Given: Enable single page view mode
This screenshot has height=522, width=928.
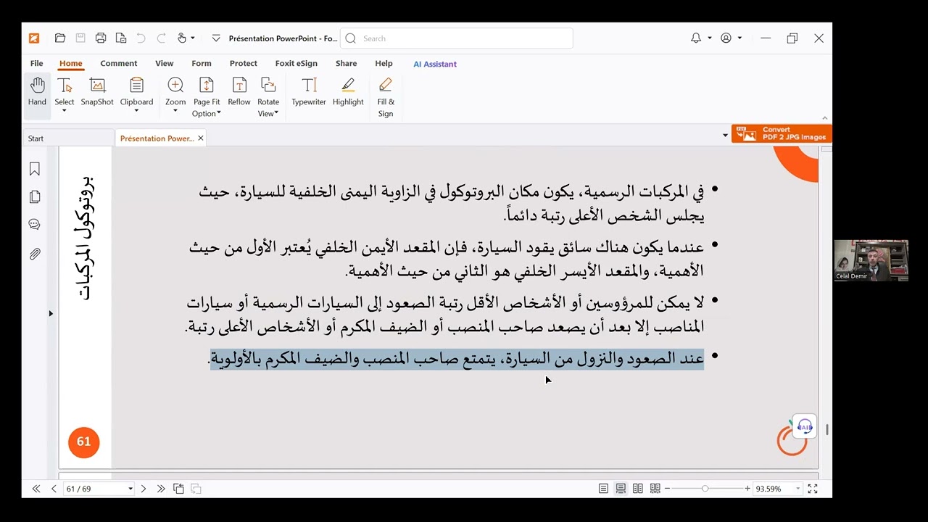Looking at the screenshot, I should pyautogui.click(x=603, y=489).
